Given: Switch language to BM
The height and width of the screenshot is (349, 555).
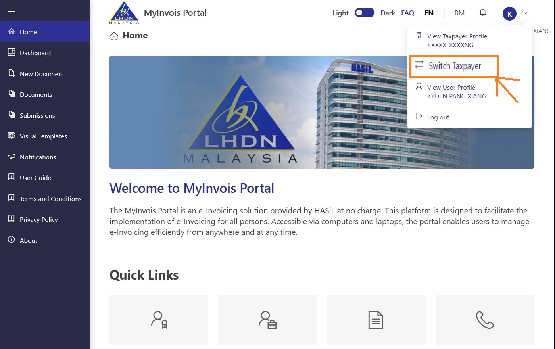Looking at the screenshot, I should coord(459,13).
